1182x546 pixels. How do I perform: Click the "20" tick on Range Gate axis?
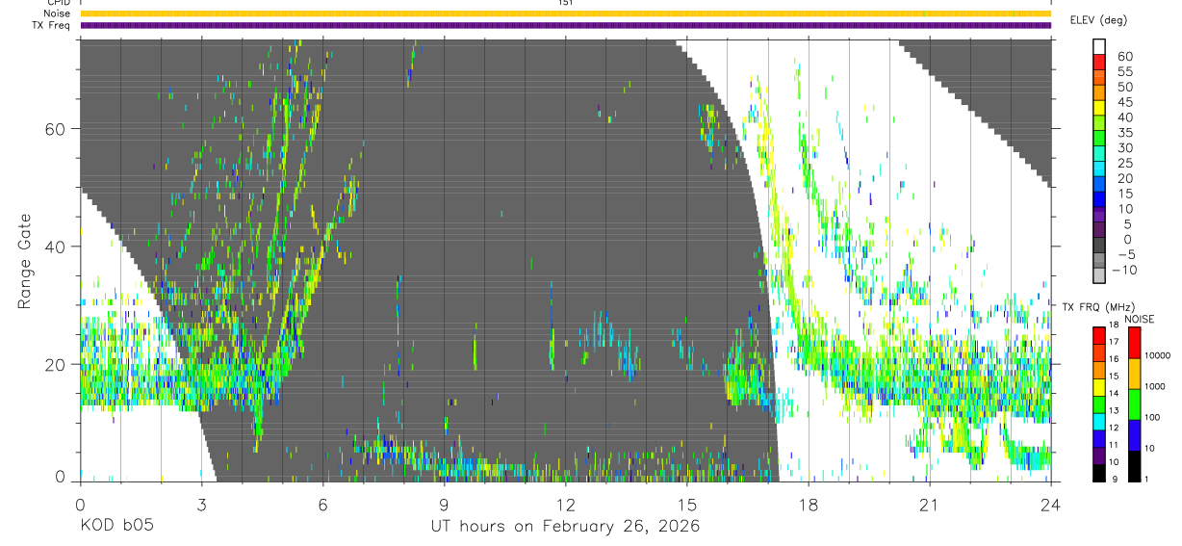(57, 364)
